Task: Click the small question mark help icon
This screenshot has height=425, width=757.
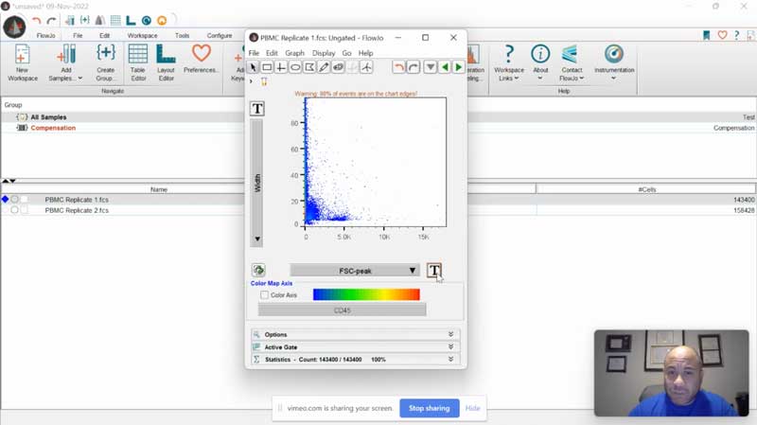Action: pyautogui.click(x=737, y=35)
